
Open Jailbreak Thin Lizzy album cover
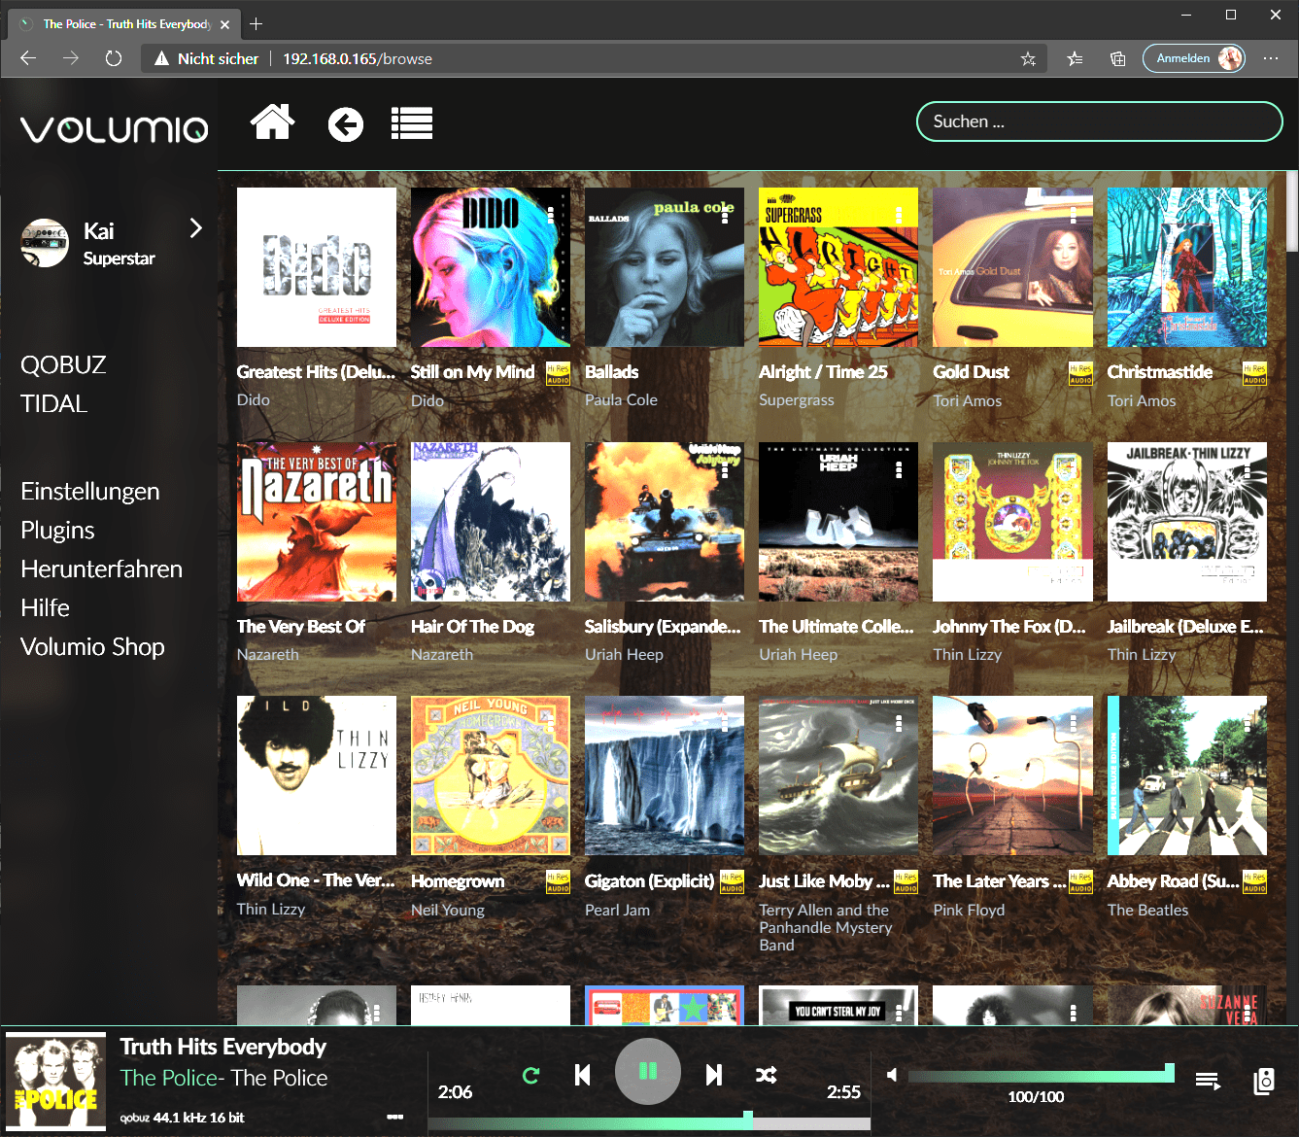click(1187, 522)
